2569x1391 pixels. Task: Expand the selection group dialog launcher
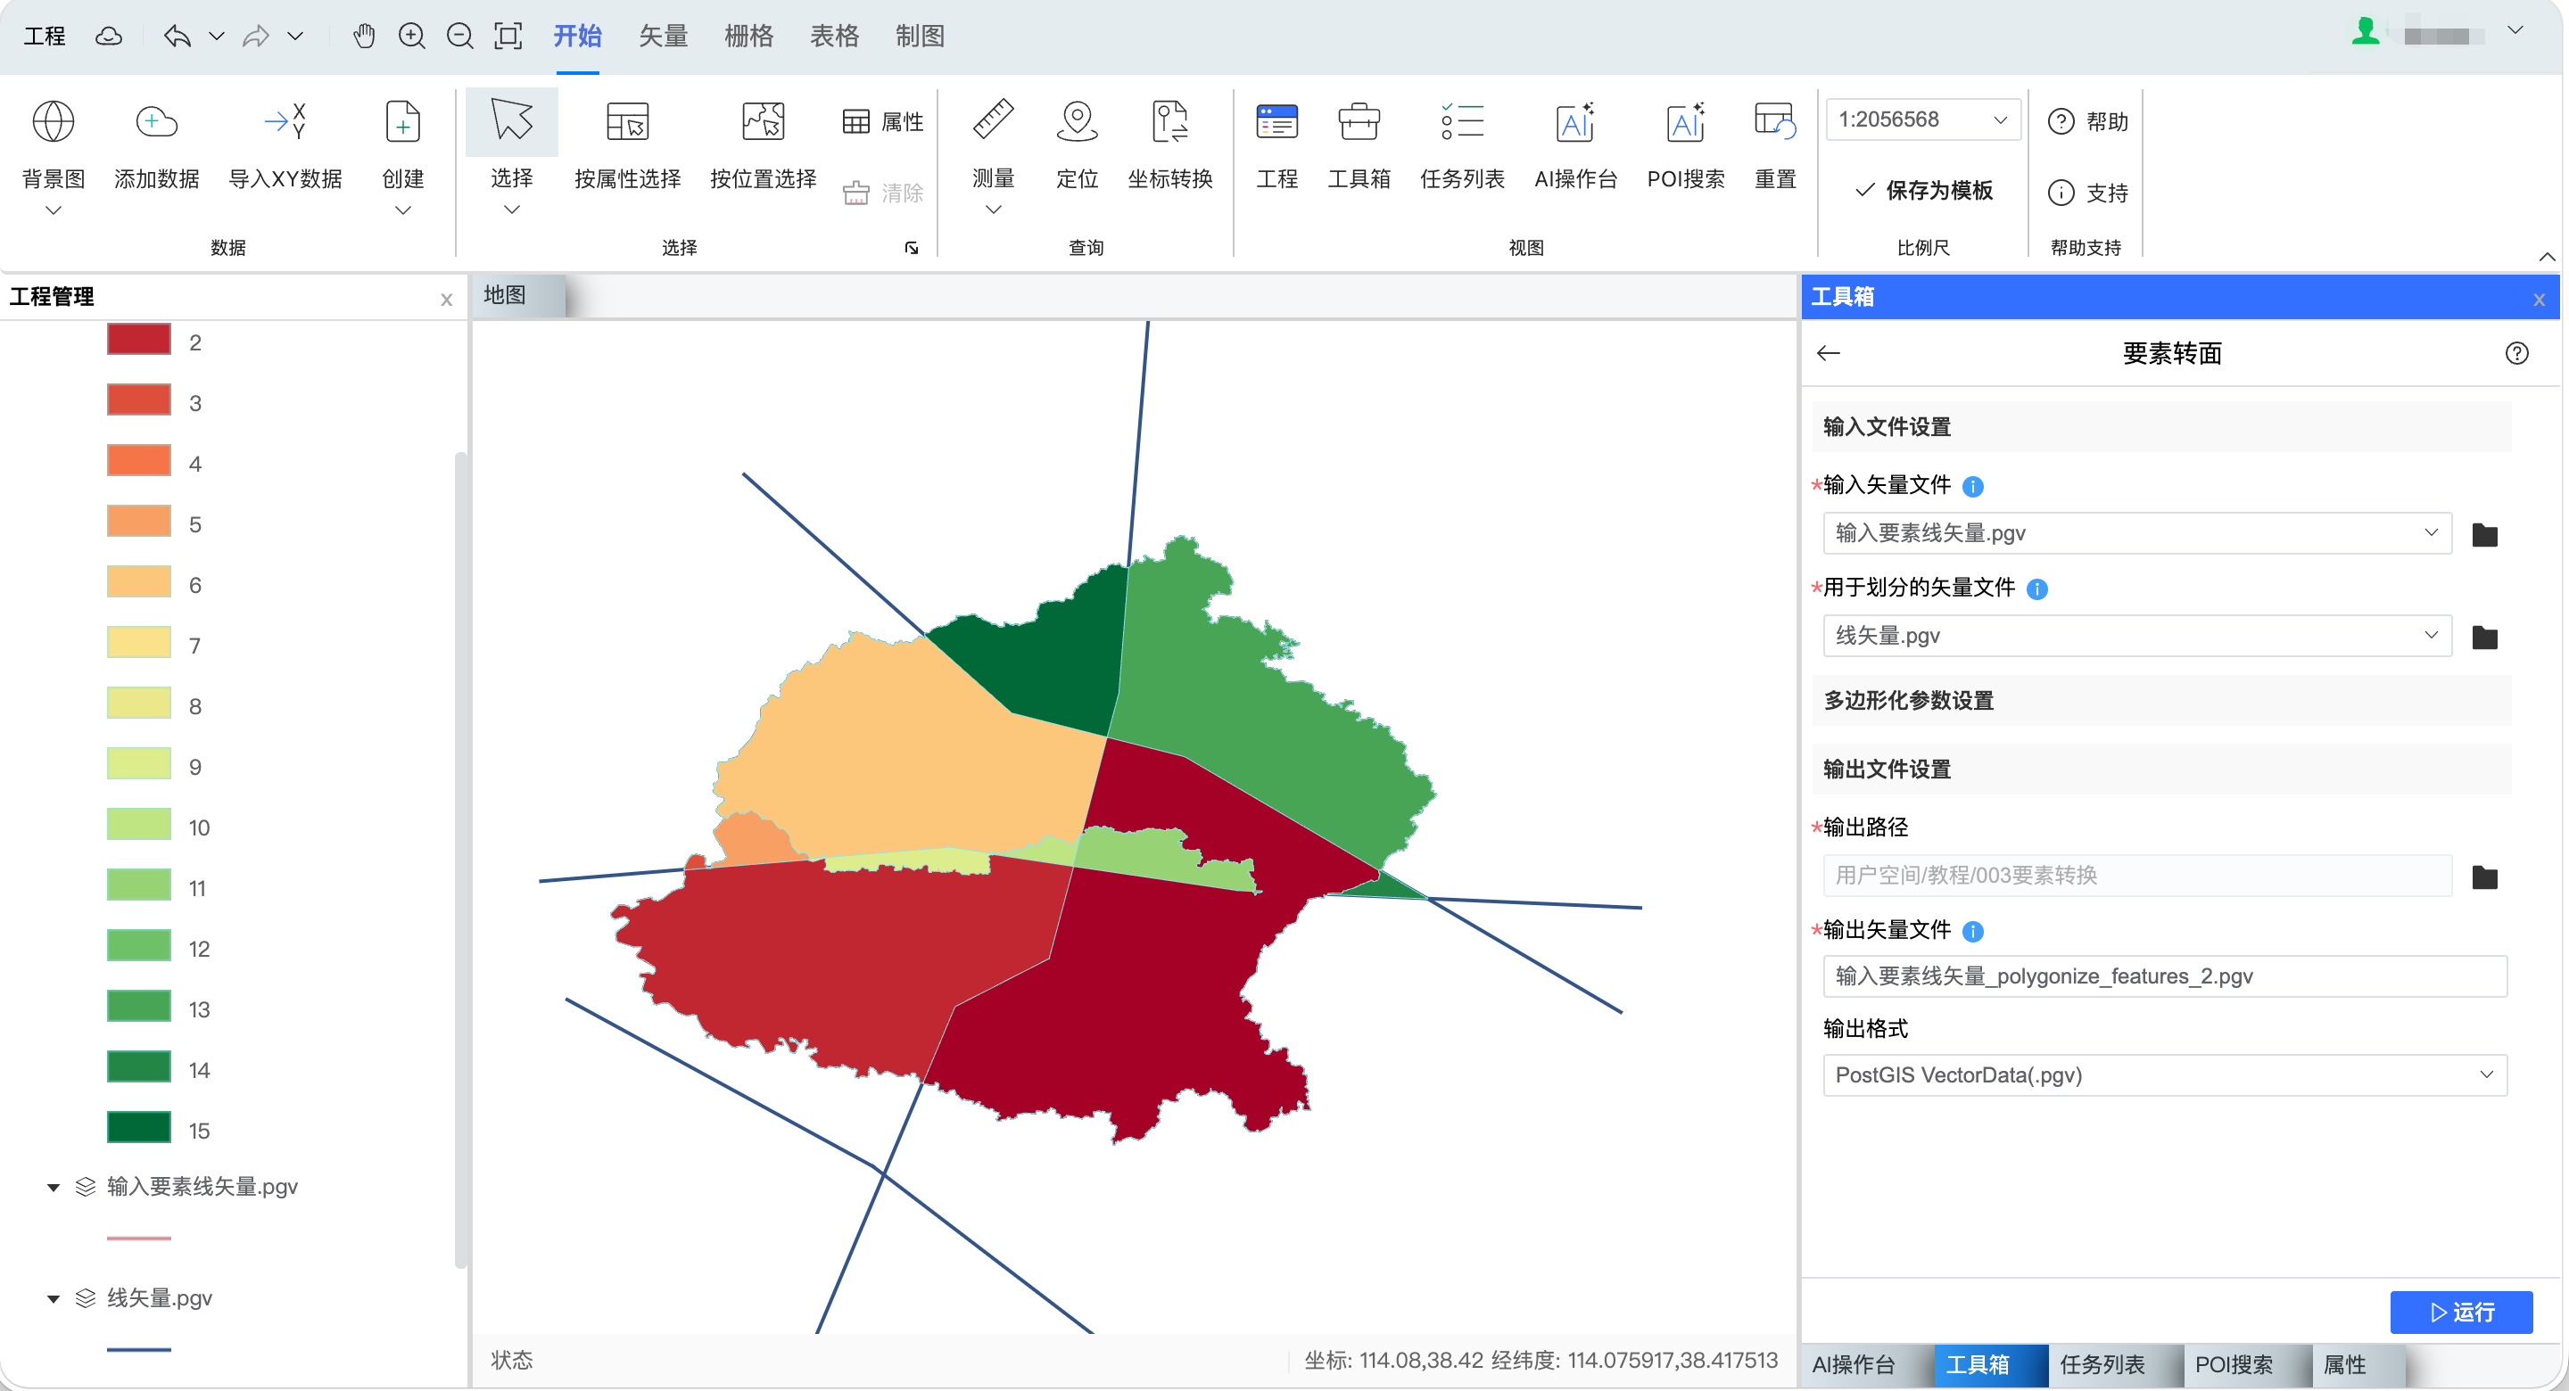tap(911, 247)
